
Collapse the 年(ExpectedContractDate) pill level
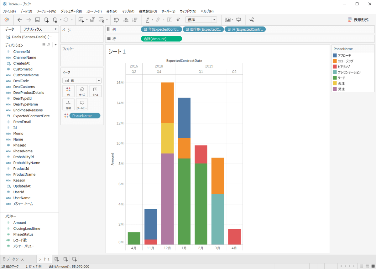pyautogui.click(x=145, y=29)
